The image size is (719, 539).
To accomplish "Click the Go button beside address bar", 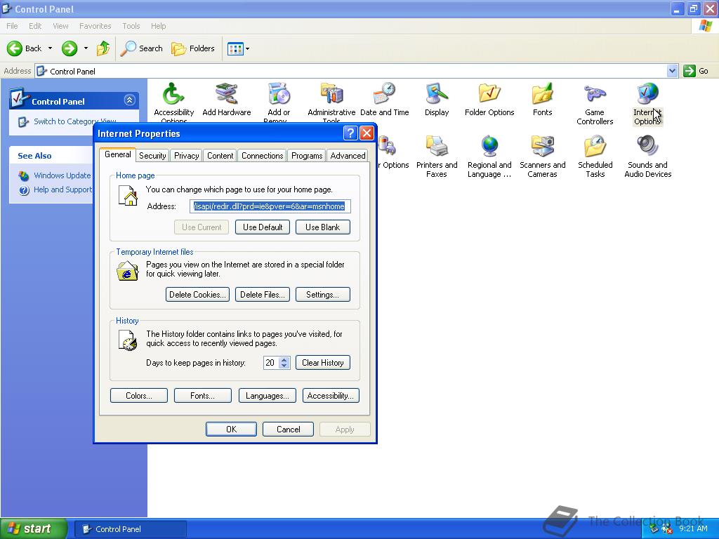I will (x=696, y=71).
